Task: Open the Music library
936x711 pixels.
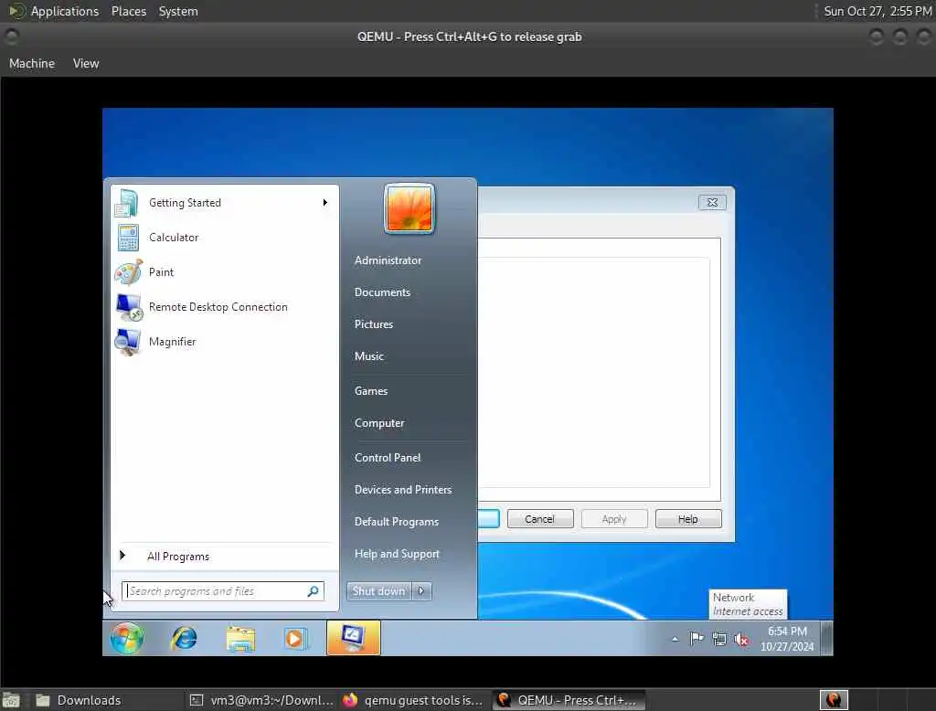Action: [x=369, y=356]
